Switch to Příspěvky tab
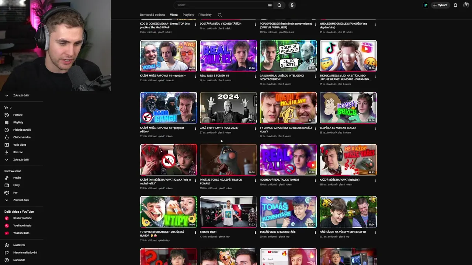 (x=205, y=15)
